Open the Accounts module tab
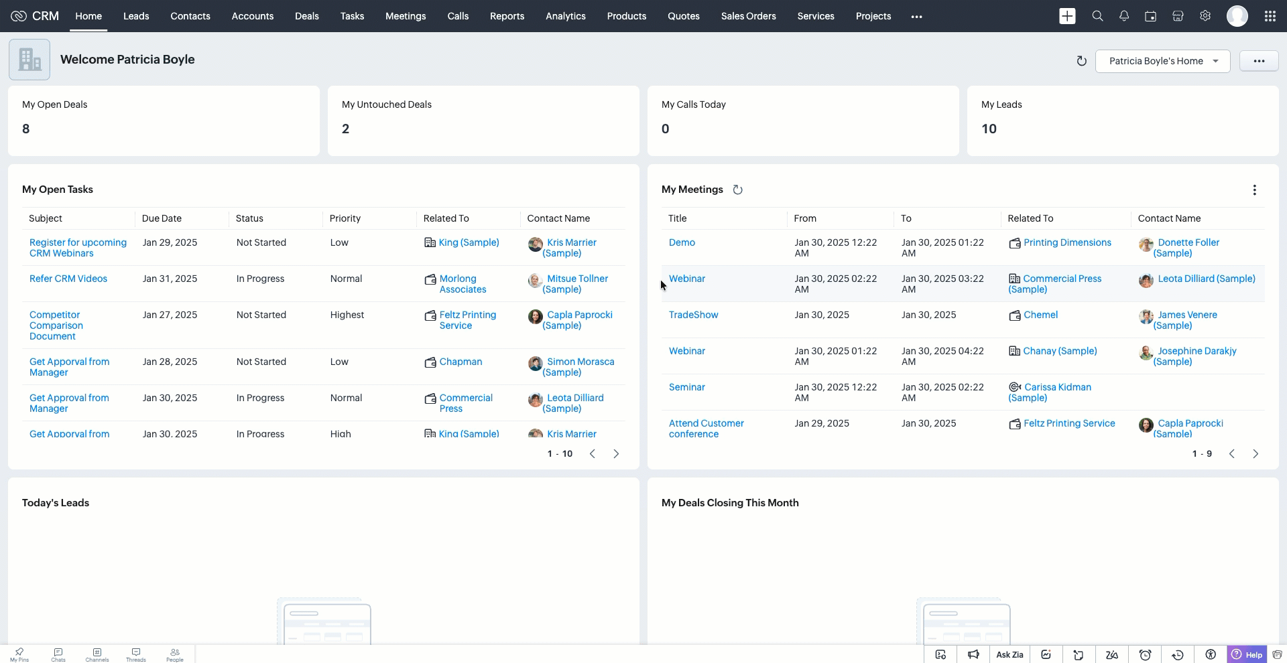Screen dimensions: 1287x663 (x=253, y=16)
